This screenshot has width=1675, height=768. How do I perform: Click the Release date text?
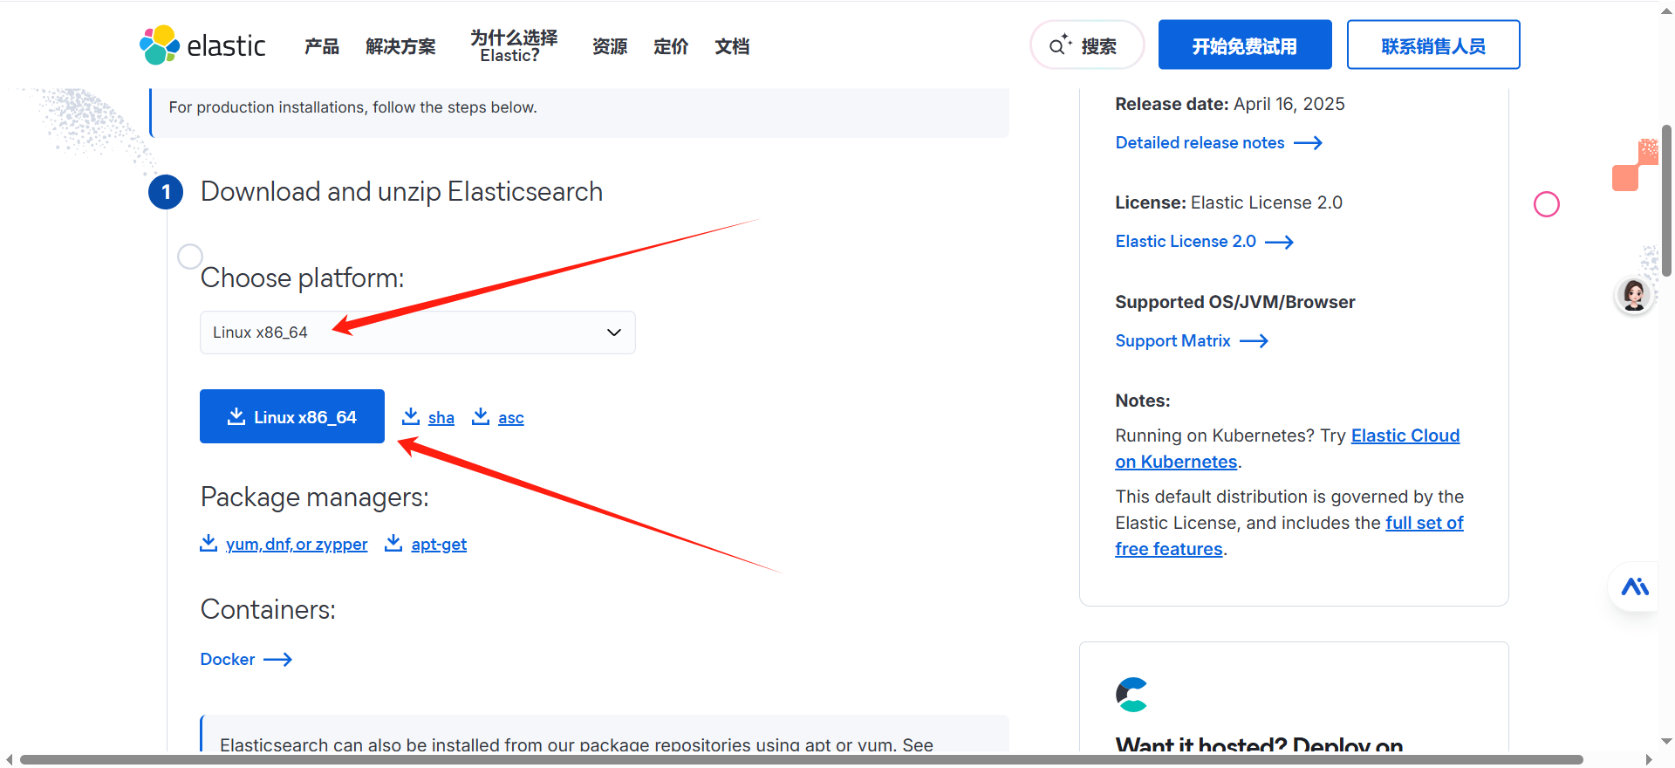tap(1230, 104)
